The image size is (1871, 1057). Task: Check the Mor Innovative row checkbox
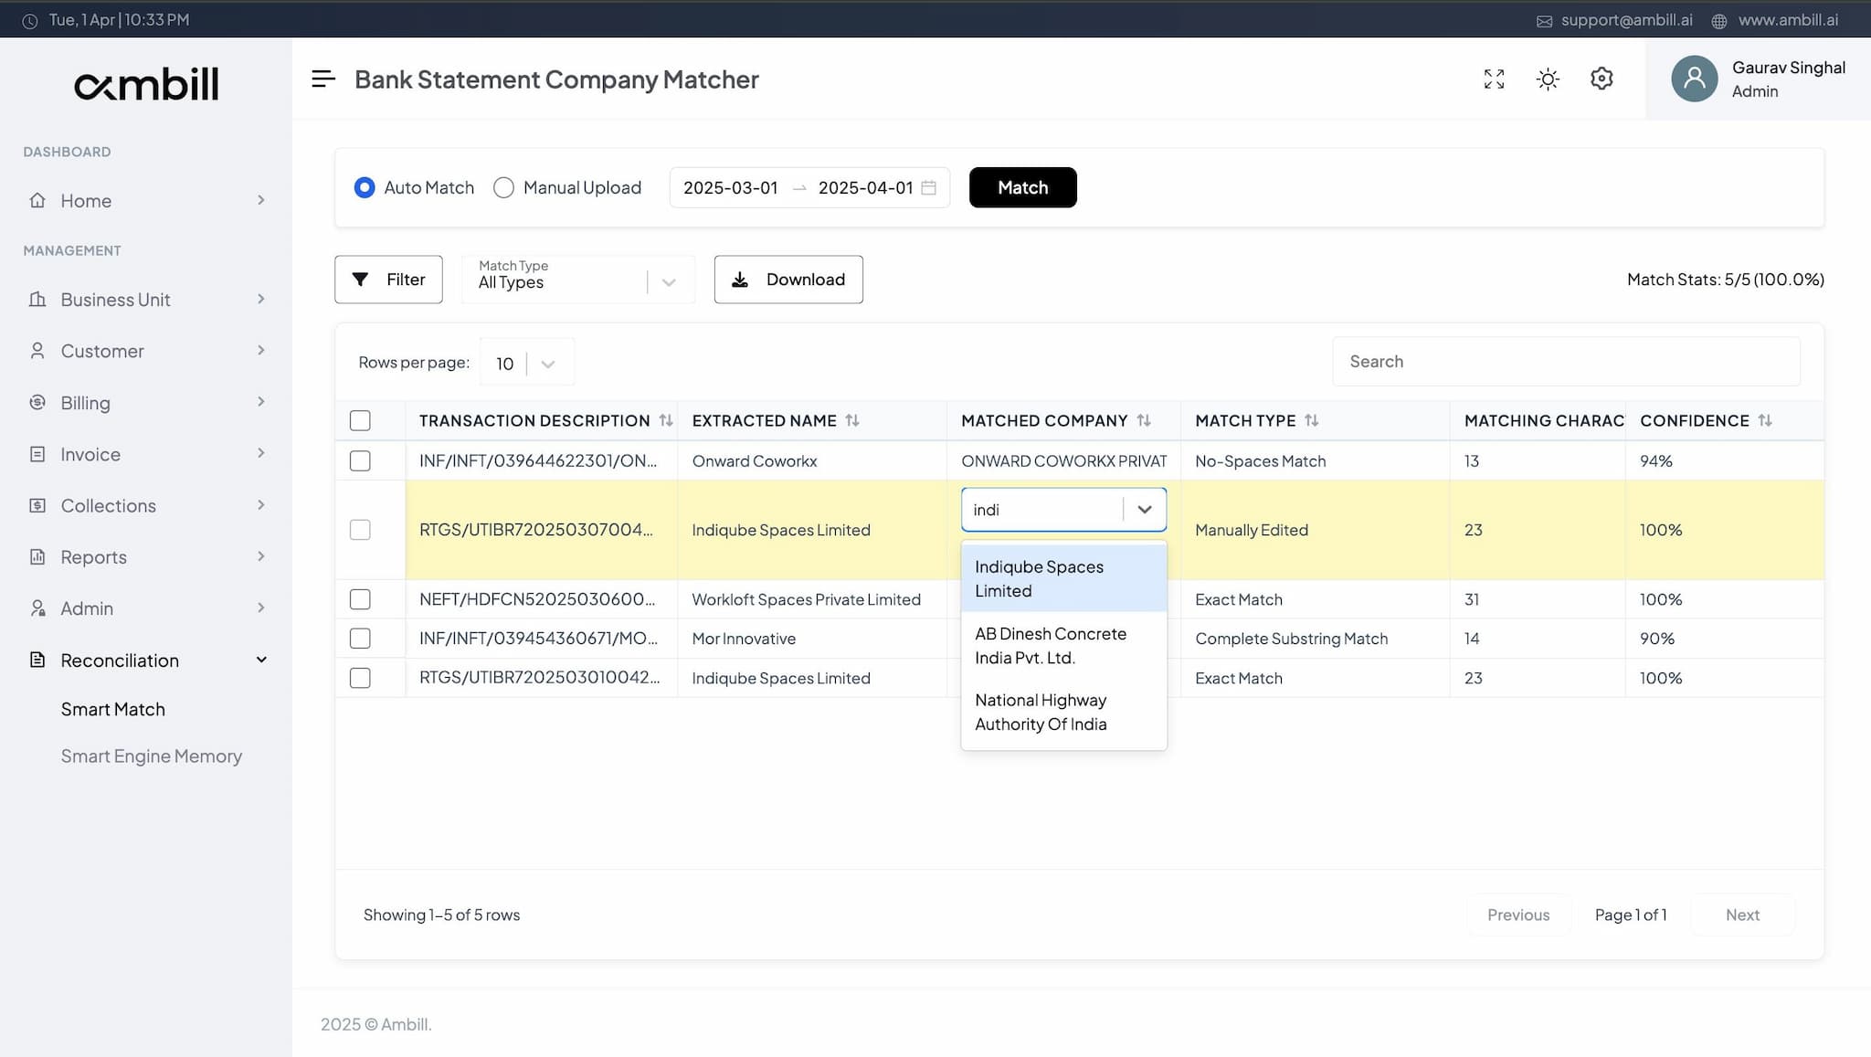click(x=360, y=638)
